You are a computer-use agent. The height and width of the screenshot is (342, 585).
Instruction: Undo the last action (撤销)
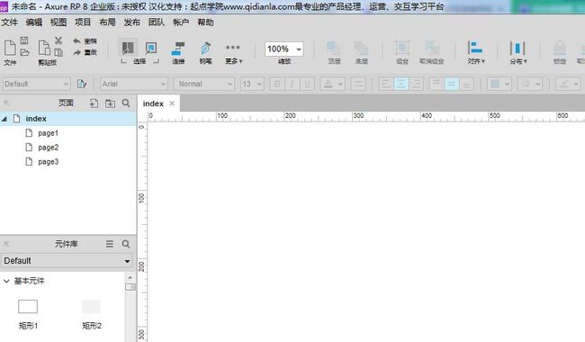[85, 40]
